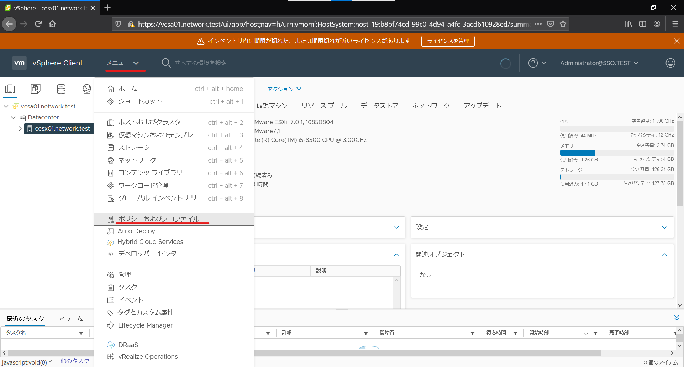Switch to データストア tab
This screenshot has width=684, height=367.
(379, 106)
